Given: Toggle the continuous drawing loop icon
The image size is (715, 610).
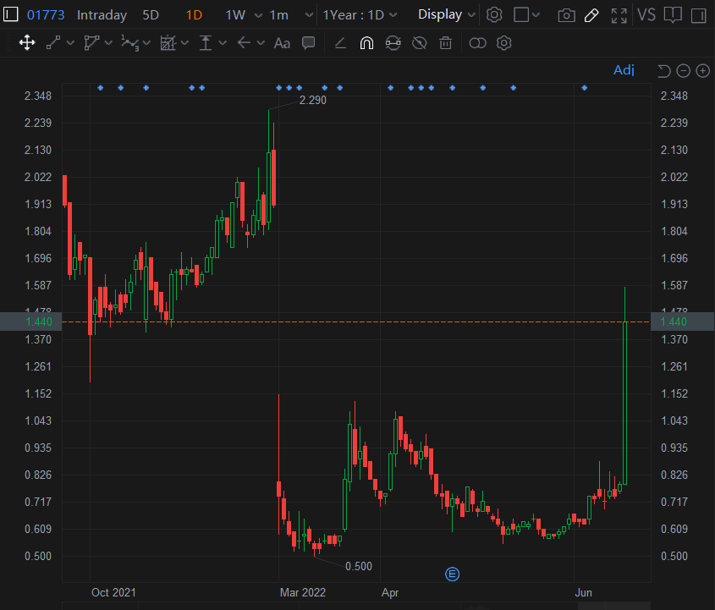Looking at the screenshot, I should [393, 43].
